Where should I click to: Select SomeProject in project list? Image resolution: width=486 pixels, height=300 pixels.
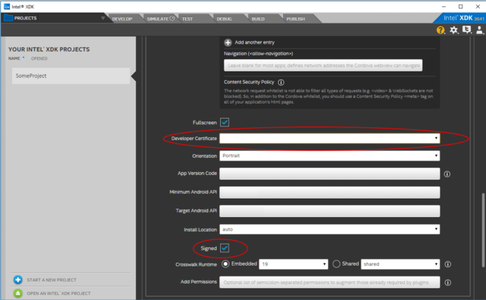tap(71, 76)
